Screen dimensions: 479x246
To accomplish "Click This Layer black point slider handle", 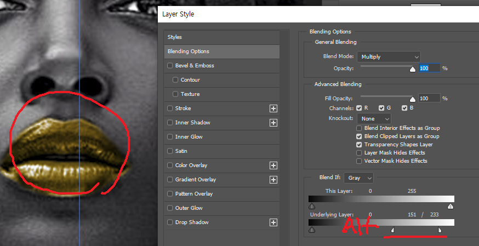I will 312,207.
